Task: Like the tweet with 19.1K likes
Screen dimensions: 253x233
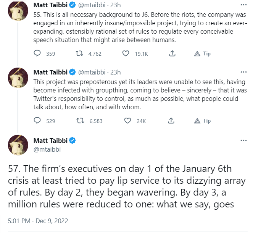Action: pyautogui.click(x=126, y=54)
